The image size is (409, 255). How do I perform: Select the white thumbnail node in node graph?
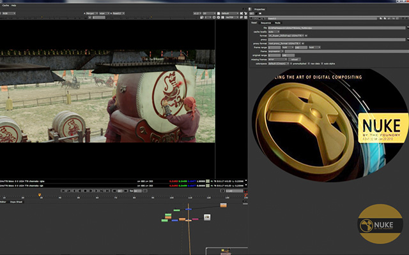(207, 217)
